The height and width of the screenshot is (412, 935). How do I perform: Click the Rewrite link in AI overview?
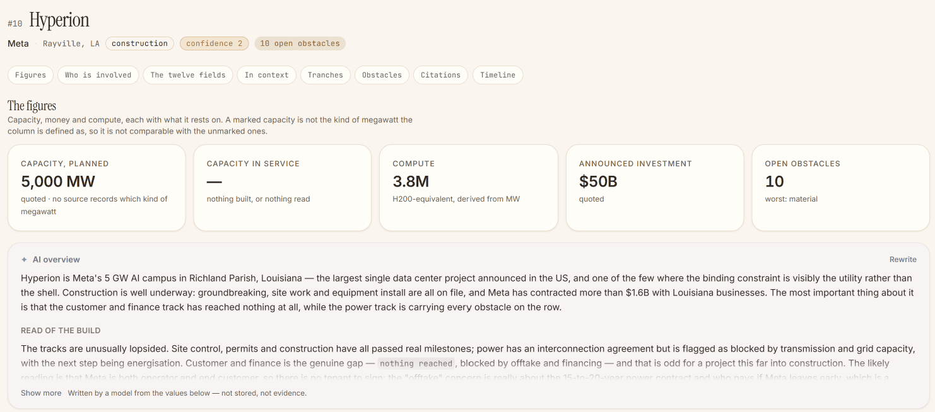click(903, 260)
